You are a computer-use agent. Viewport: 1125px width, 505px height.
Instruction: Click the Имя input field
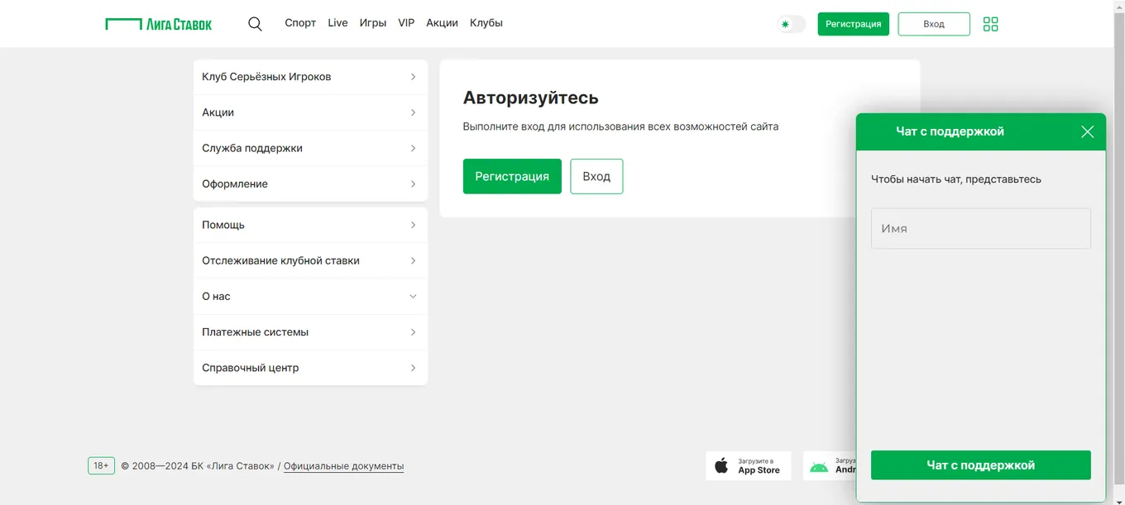(x=980, y=228)
